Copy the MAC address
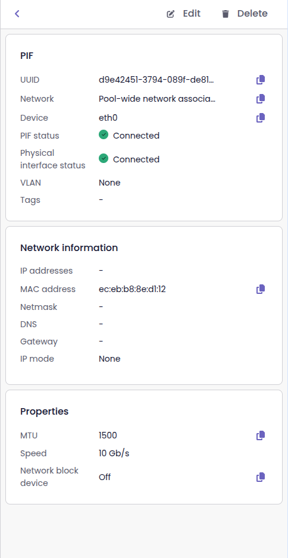 click(261, 289)
